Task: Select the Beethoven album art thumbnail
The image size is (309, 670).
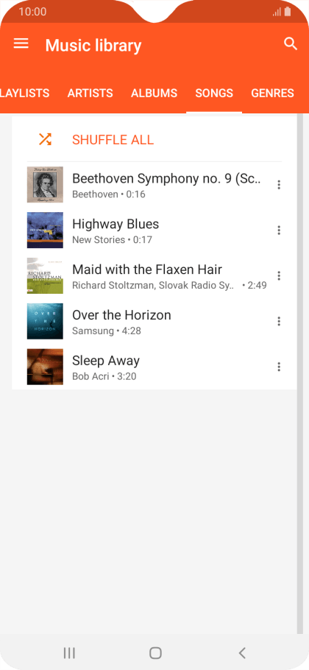Action: click(x=45, y=185)
